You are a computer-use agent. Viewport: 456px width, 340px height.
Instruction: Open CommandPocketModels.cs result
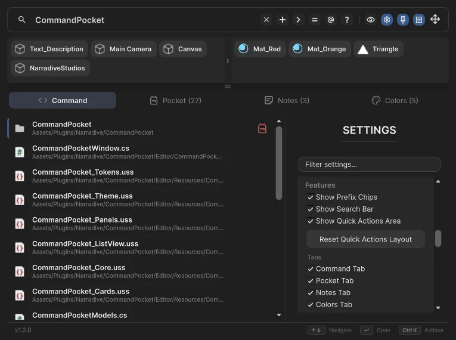pyautogui.click(x=141, y=316)
